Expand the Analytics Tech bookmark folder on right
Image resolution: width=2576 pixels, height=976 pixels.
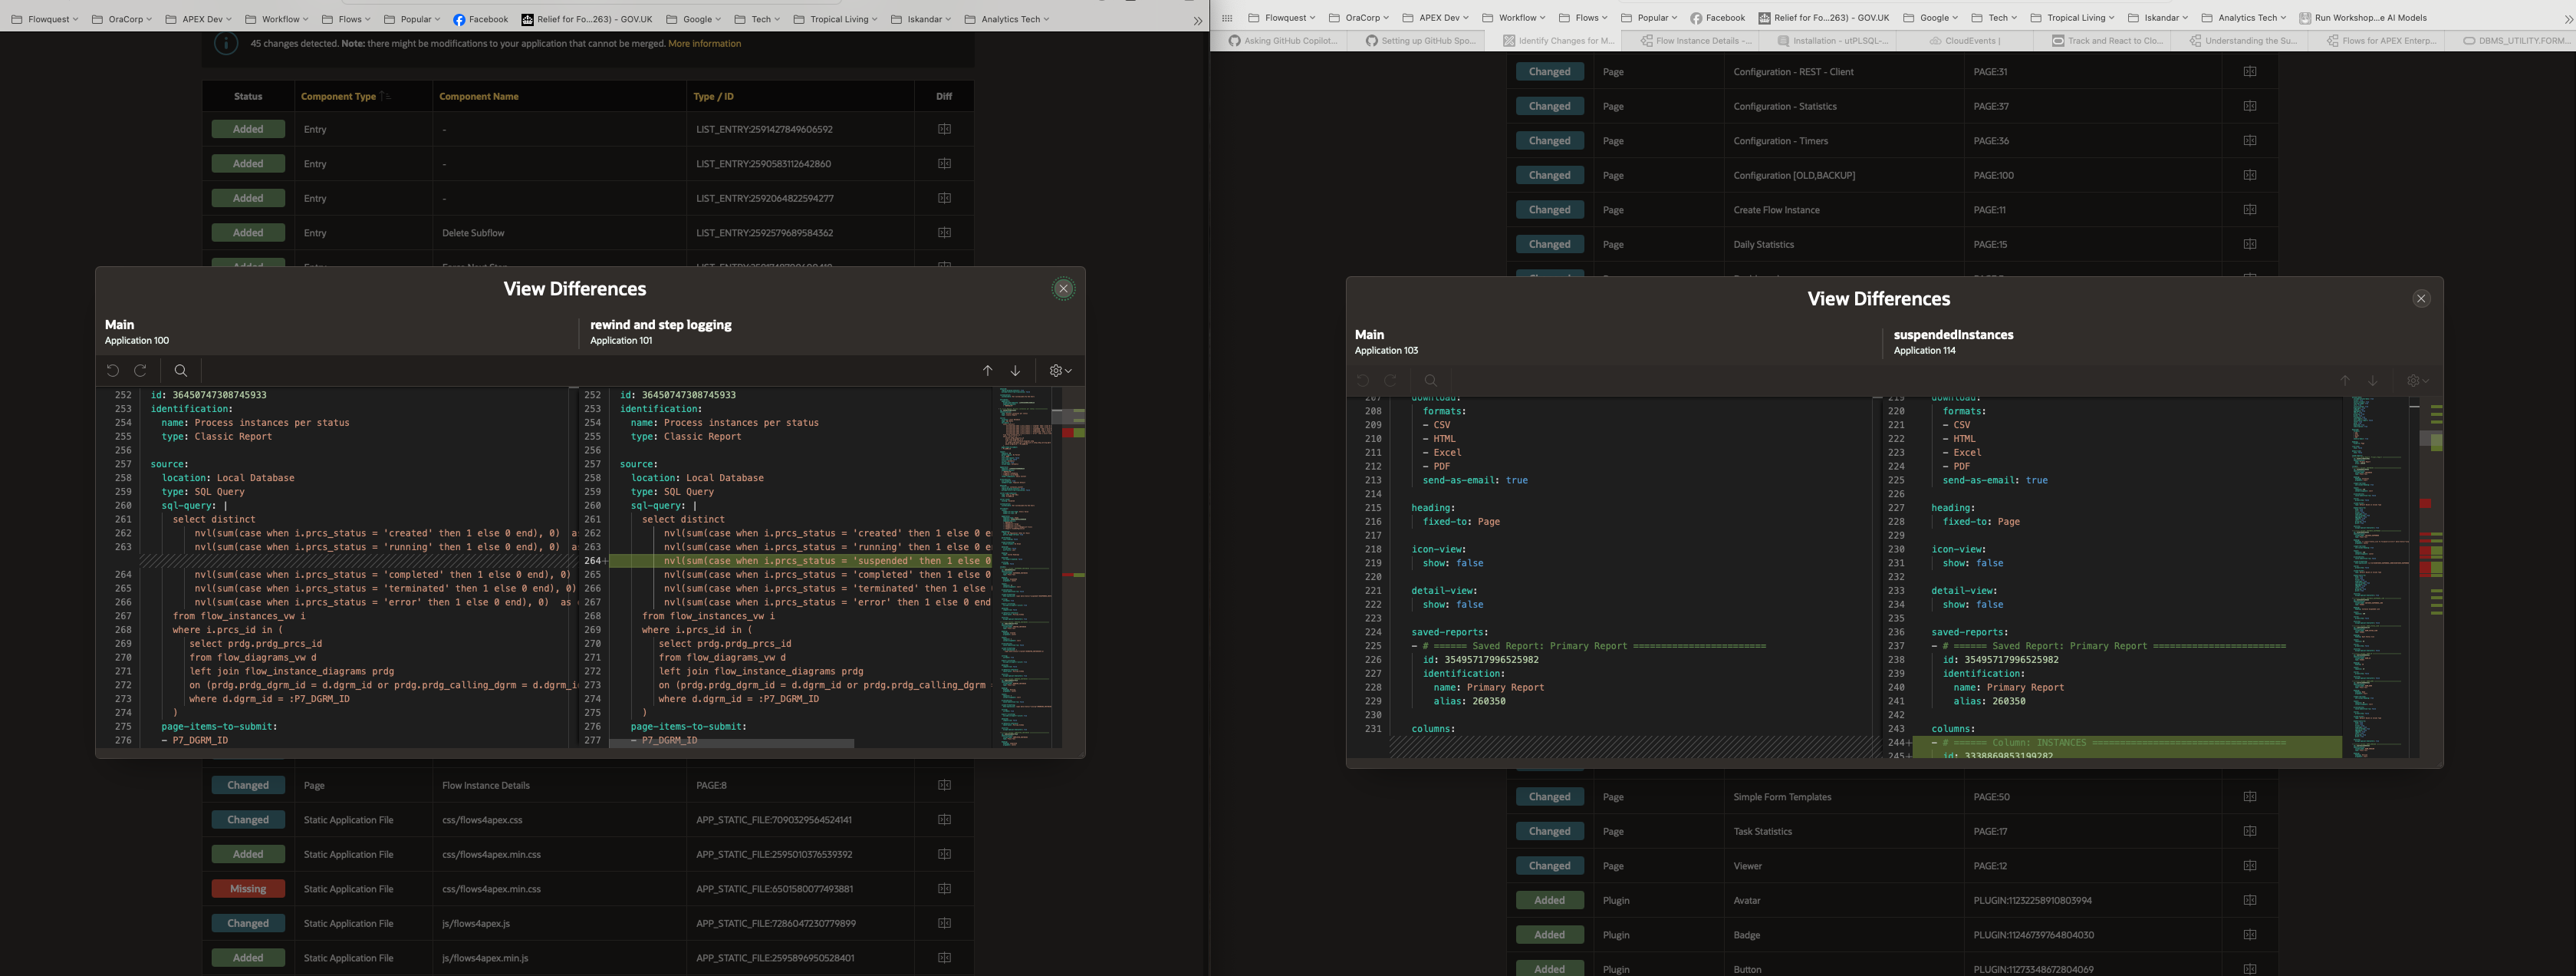pyautogui.click(x=2245, y=18)
